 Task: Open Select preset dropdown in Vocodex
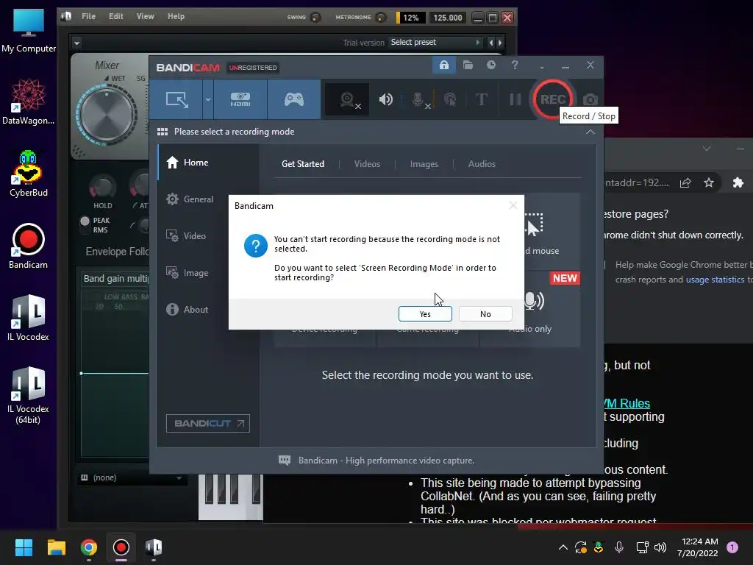435,42
